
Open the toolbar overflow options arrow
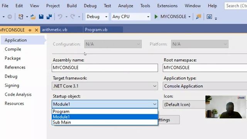coord(216,19)
